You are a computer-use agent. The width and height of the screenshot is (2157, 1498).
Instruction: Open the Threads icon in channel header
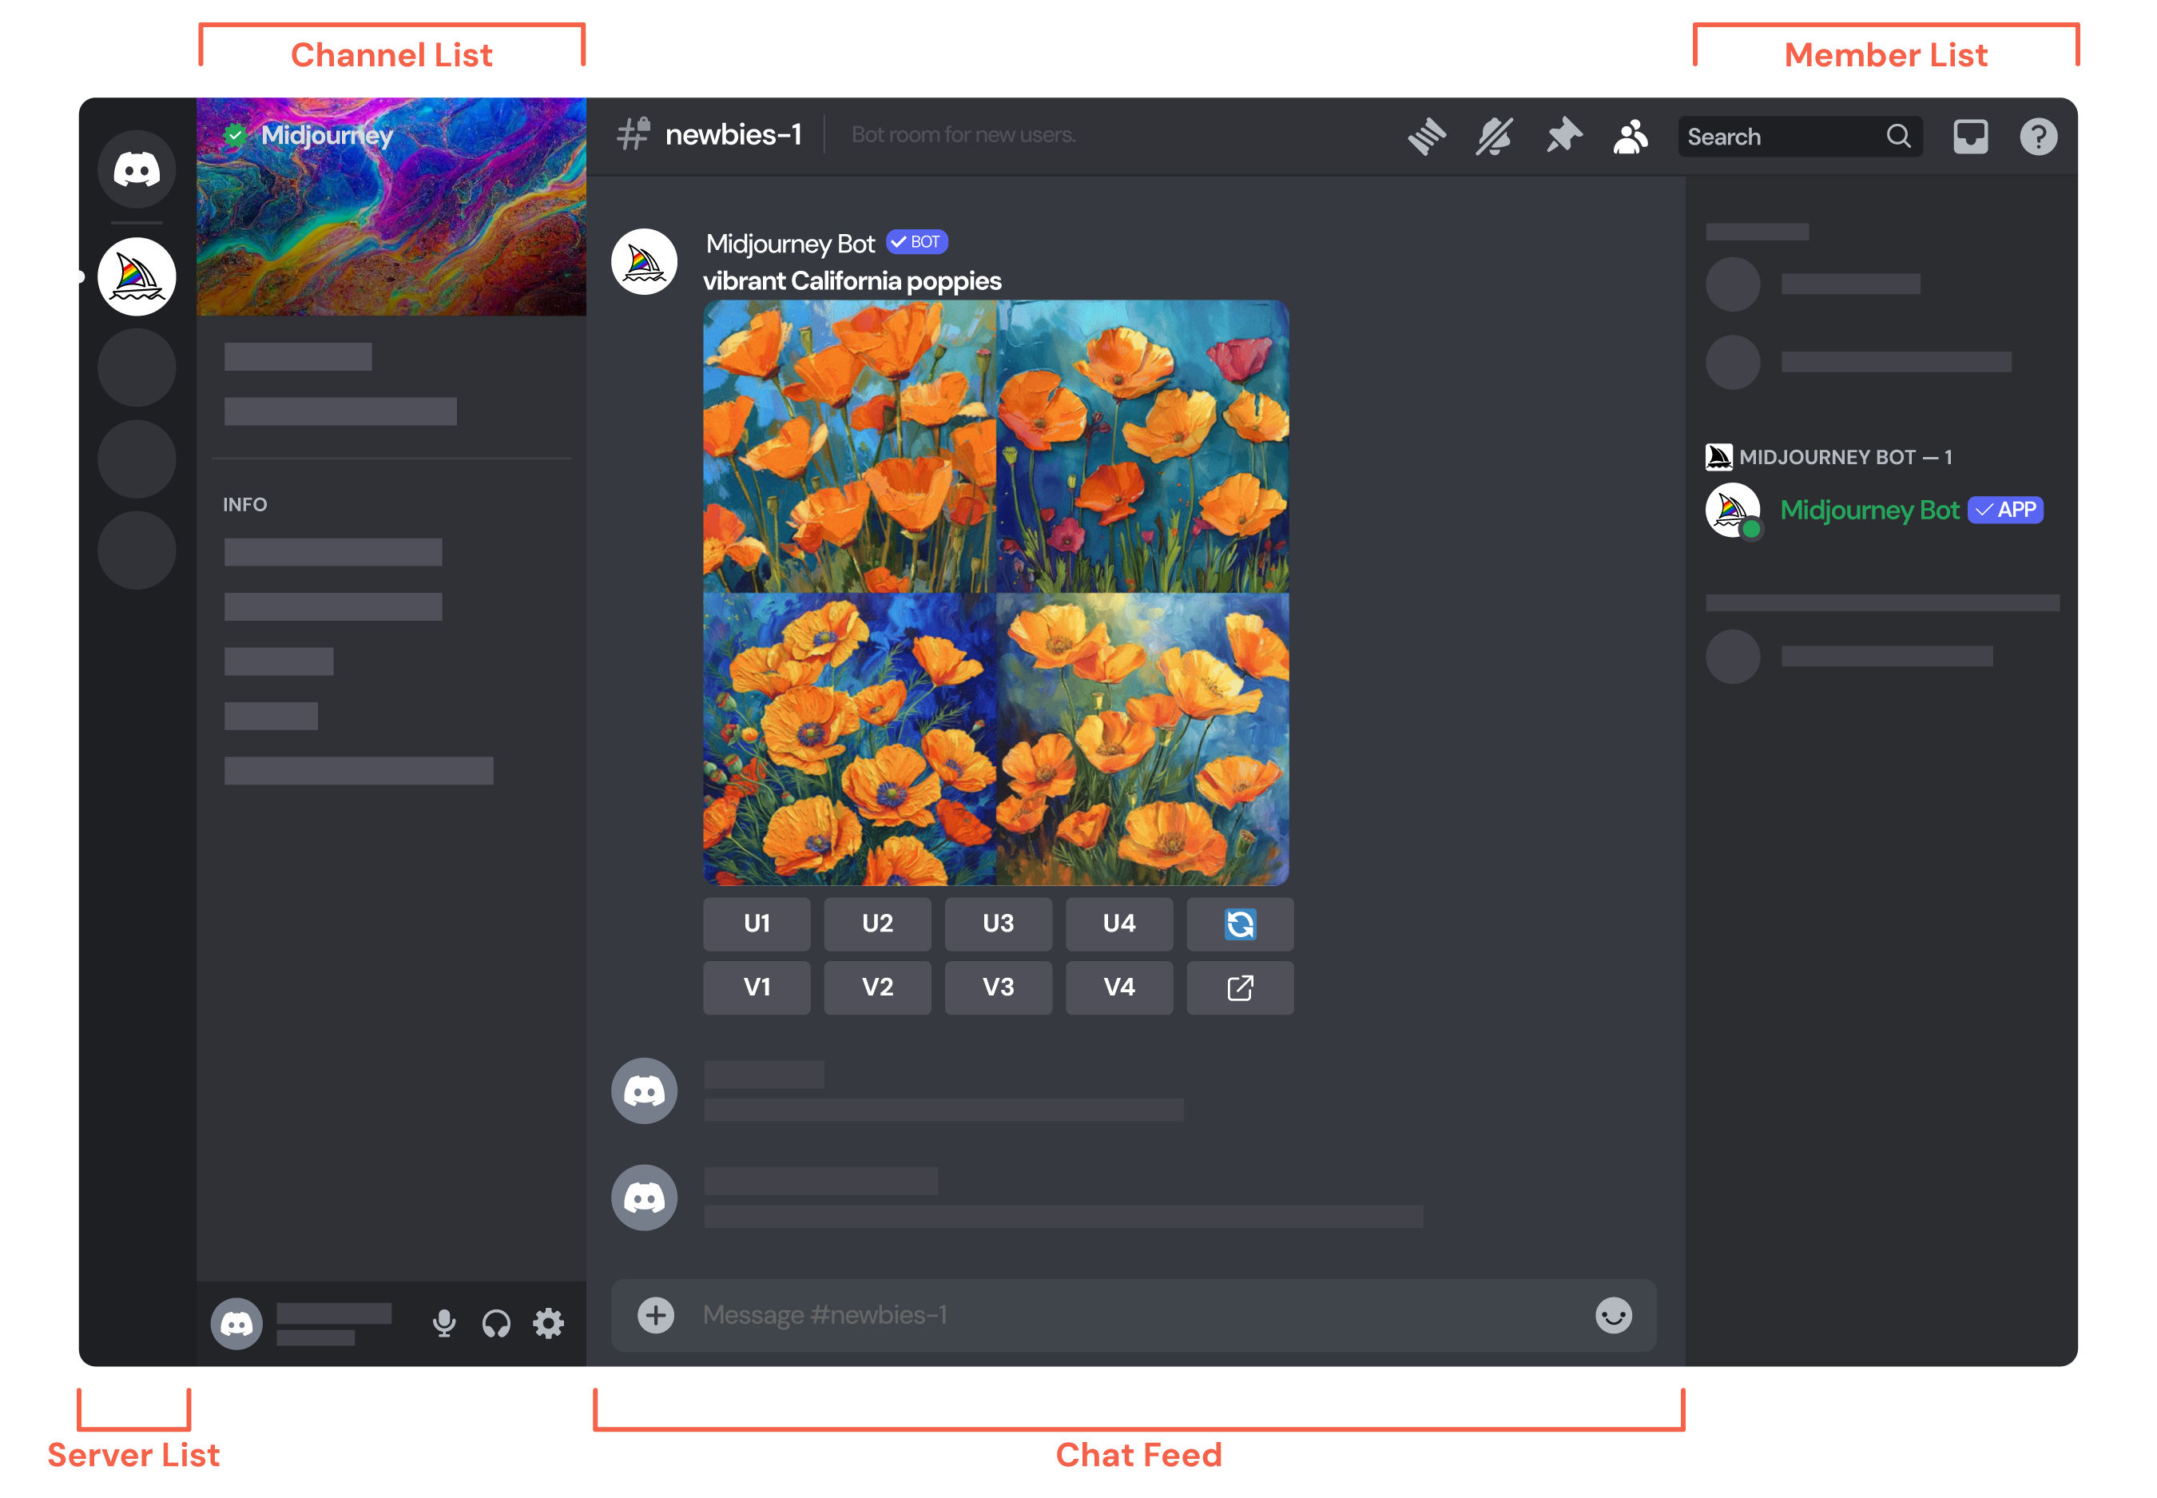(1428, 136)
